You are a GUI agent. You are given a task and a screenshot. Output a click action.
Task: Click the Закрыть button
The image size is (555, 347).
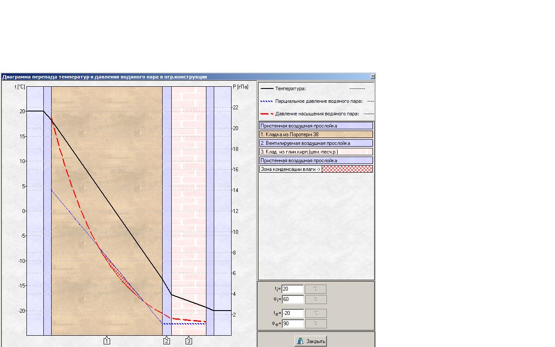[x=310, y=341]
